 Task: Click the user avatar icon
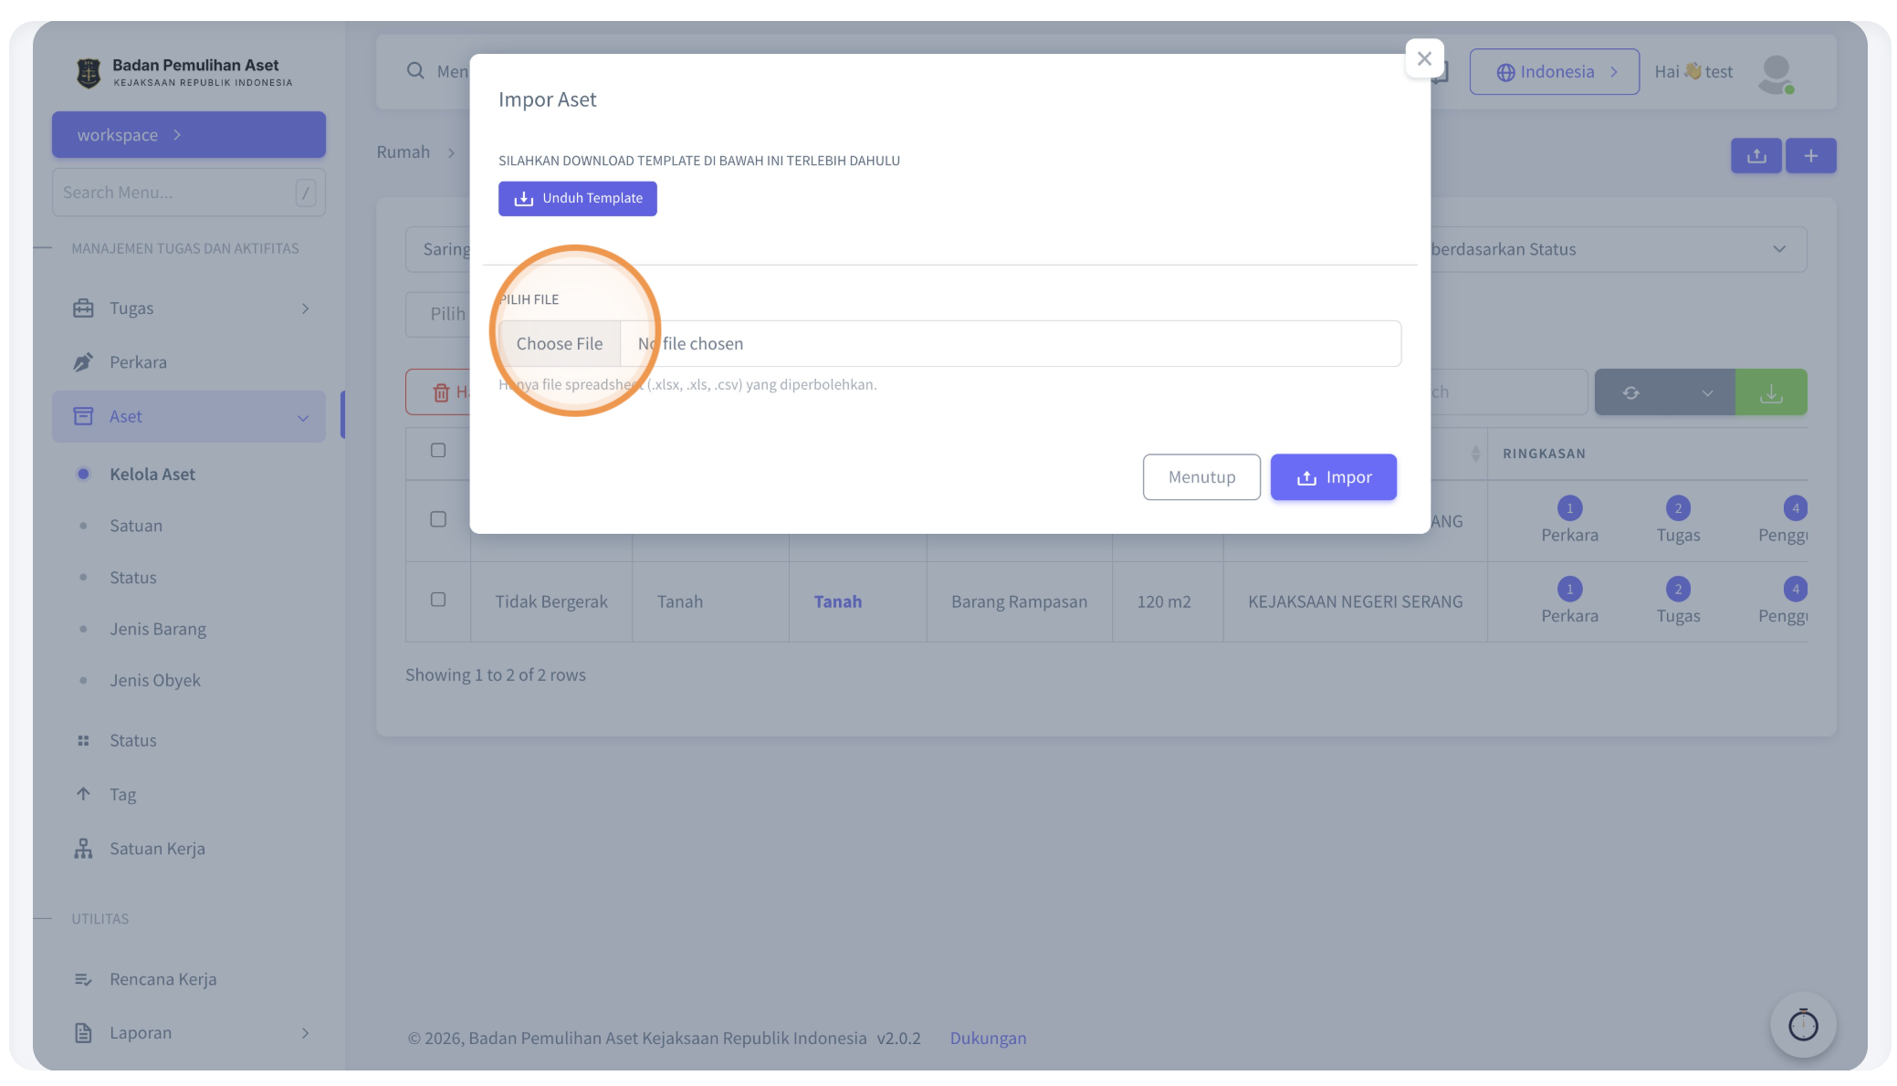click(1776, 73)
